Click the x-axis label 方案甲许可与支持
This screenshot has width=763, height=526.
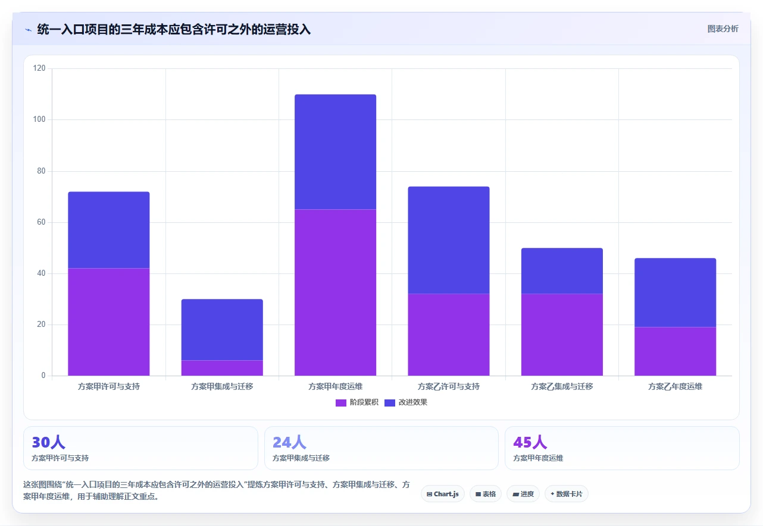(x=109, y=386)
